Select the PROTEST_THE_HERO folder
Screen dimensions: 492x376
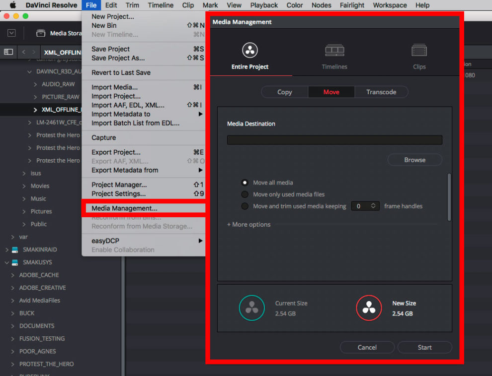(x=46, y=364)
